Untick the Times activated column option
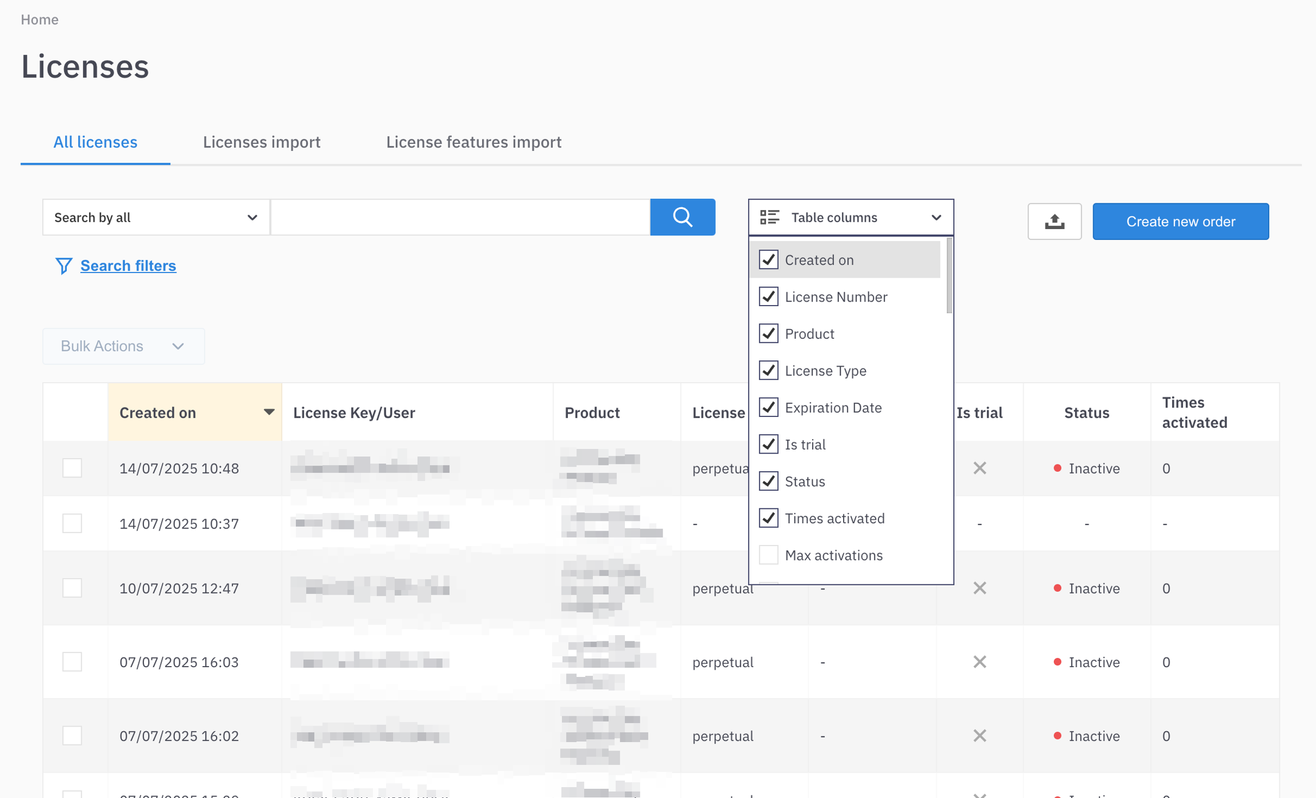Image resolution: width=1316 pixels, height=798 pixels. (768, 518)
